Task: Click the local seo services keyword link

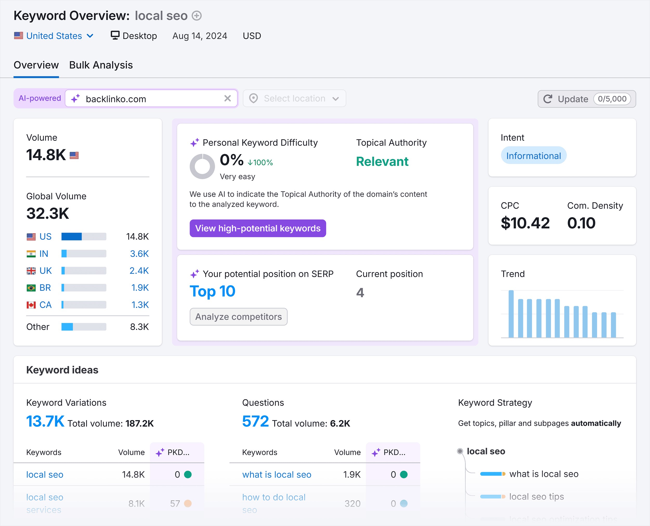Action: (x=44, y=503)
